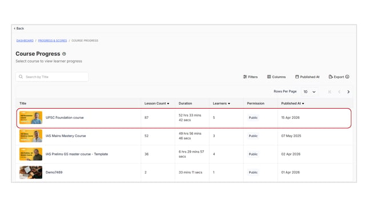Sort by Lesson Count column
Image resolution: width=368 pixels, height=207 pixels.
[157, 103]
